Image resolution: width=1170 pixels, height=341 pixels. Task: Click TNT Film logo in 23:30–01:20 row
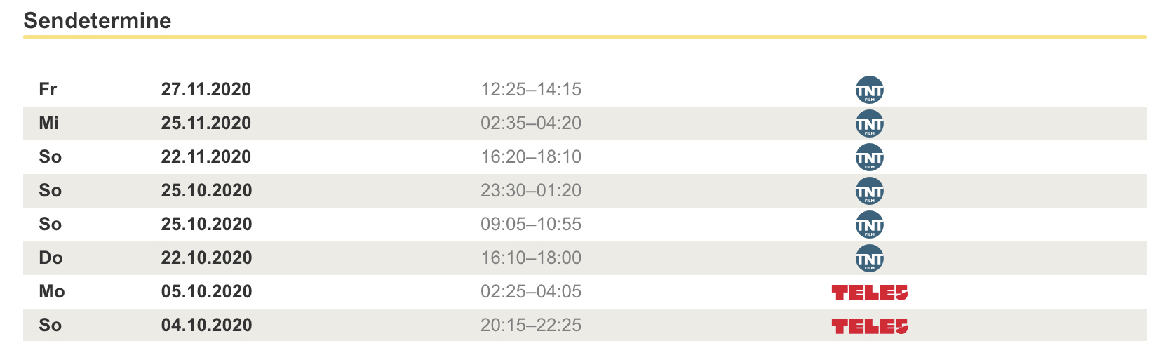point(869,191)
